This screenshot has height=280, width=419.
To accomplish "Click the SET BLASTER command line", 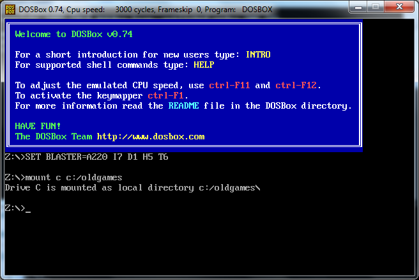I will (87, 157).
